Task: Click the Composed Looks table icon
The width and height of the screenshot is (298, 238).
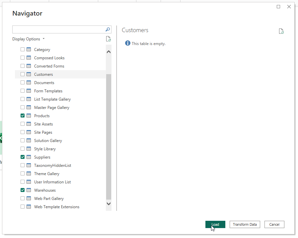Action: [x=29, y=58]
